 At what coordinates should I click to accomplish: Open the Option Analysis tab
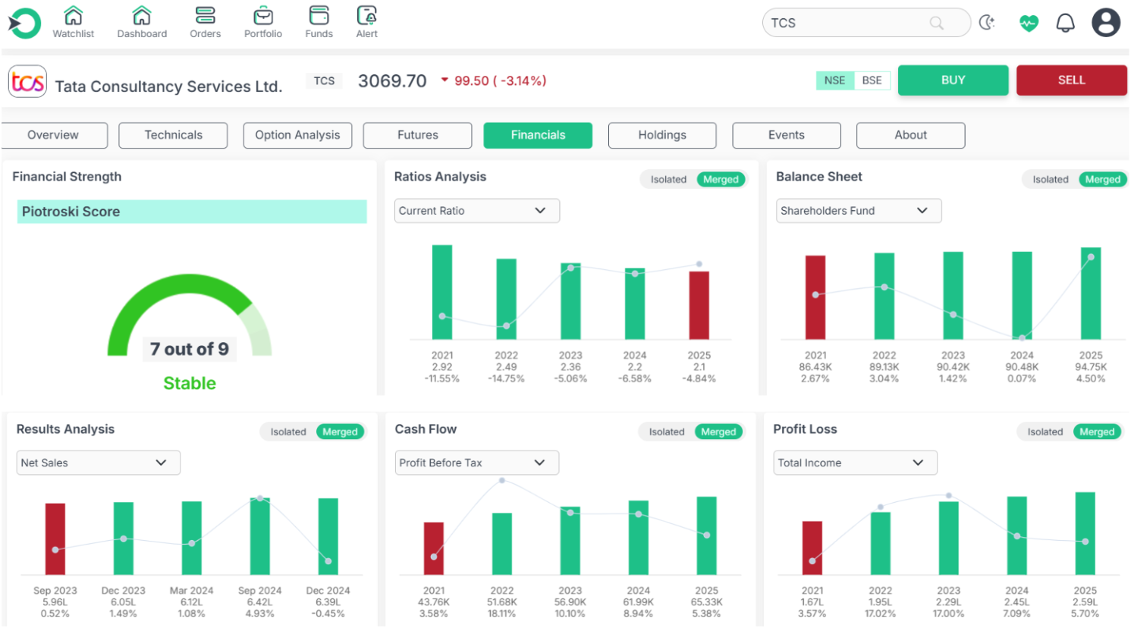[297, 135]
